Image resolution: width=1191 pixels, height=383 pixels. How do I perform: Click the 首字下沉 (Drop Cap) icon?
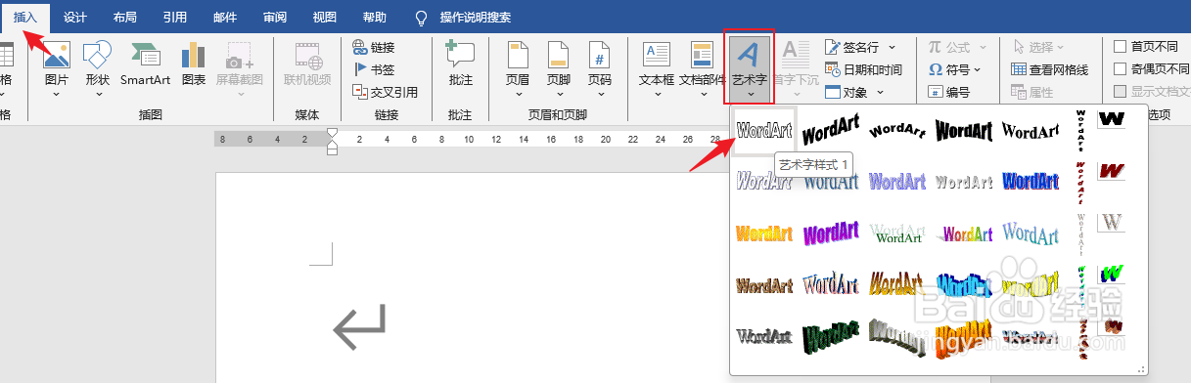[x=795, y=55]
